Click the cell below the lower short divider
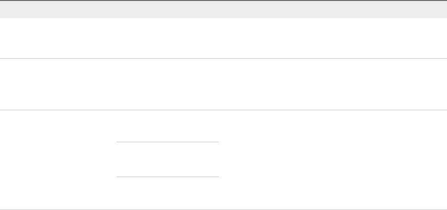This screenshot has height=210, width=447. [167, 193]
